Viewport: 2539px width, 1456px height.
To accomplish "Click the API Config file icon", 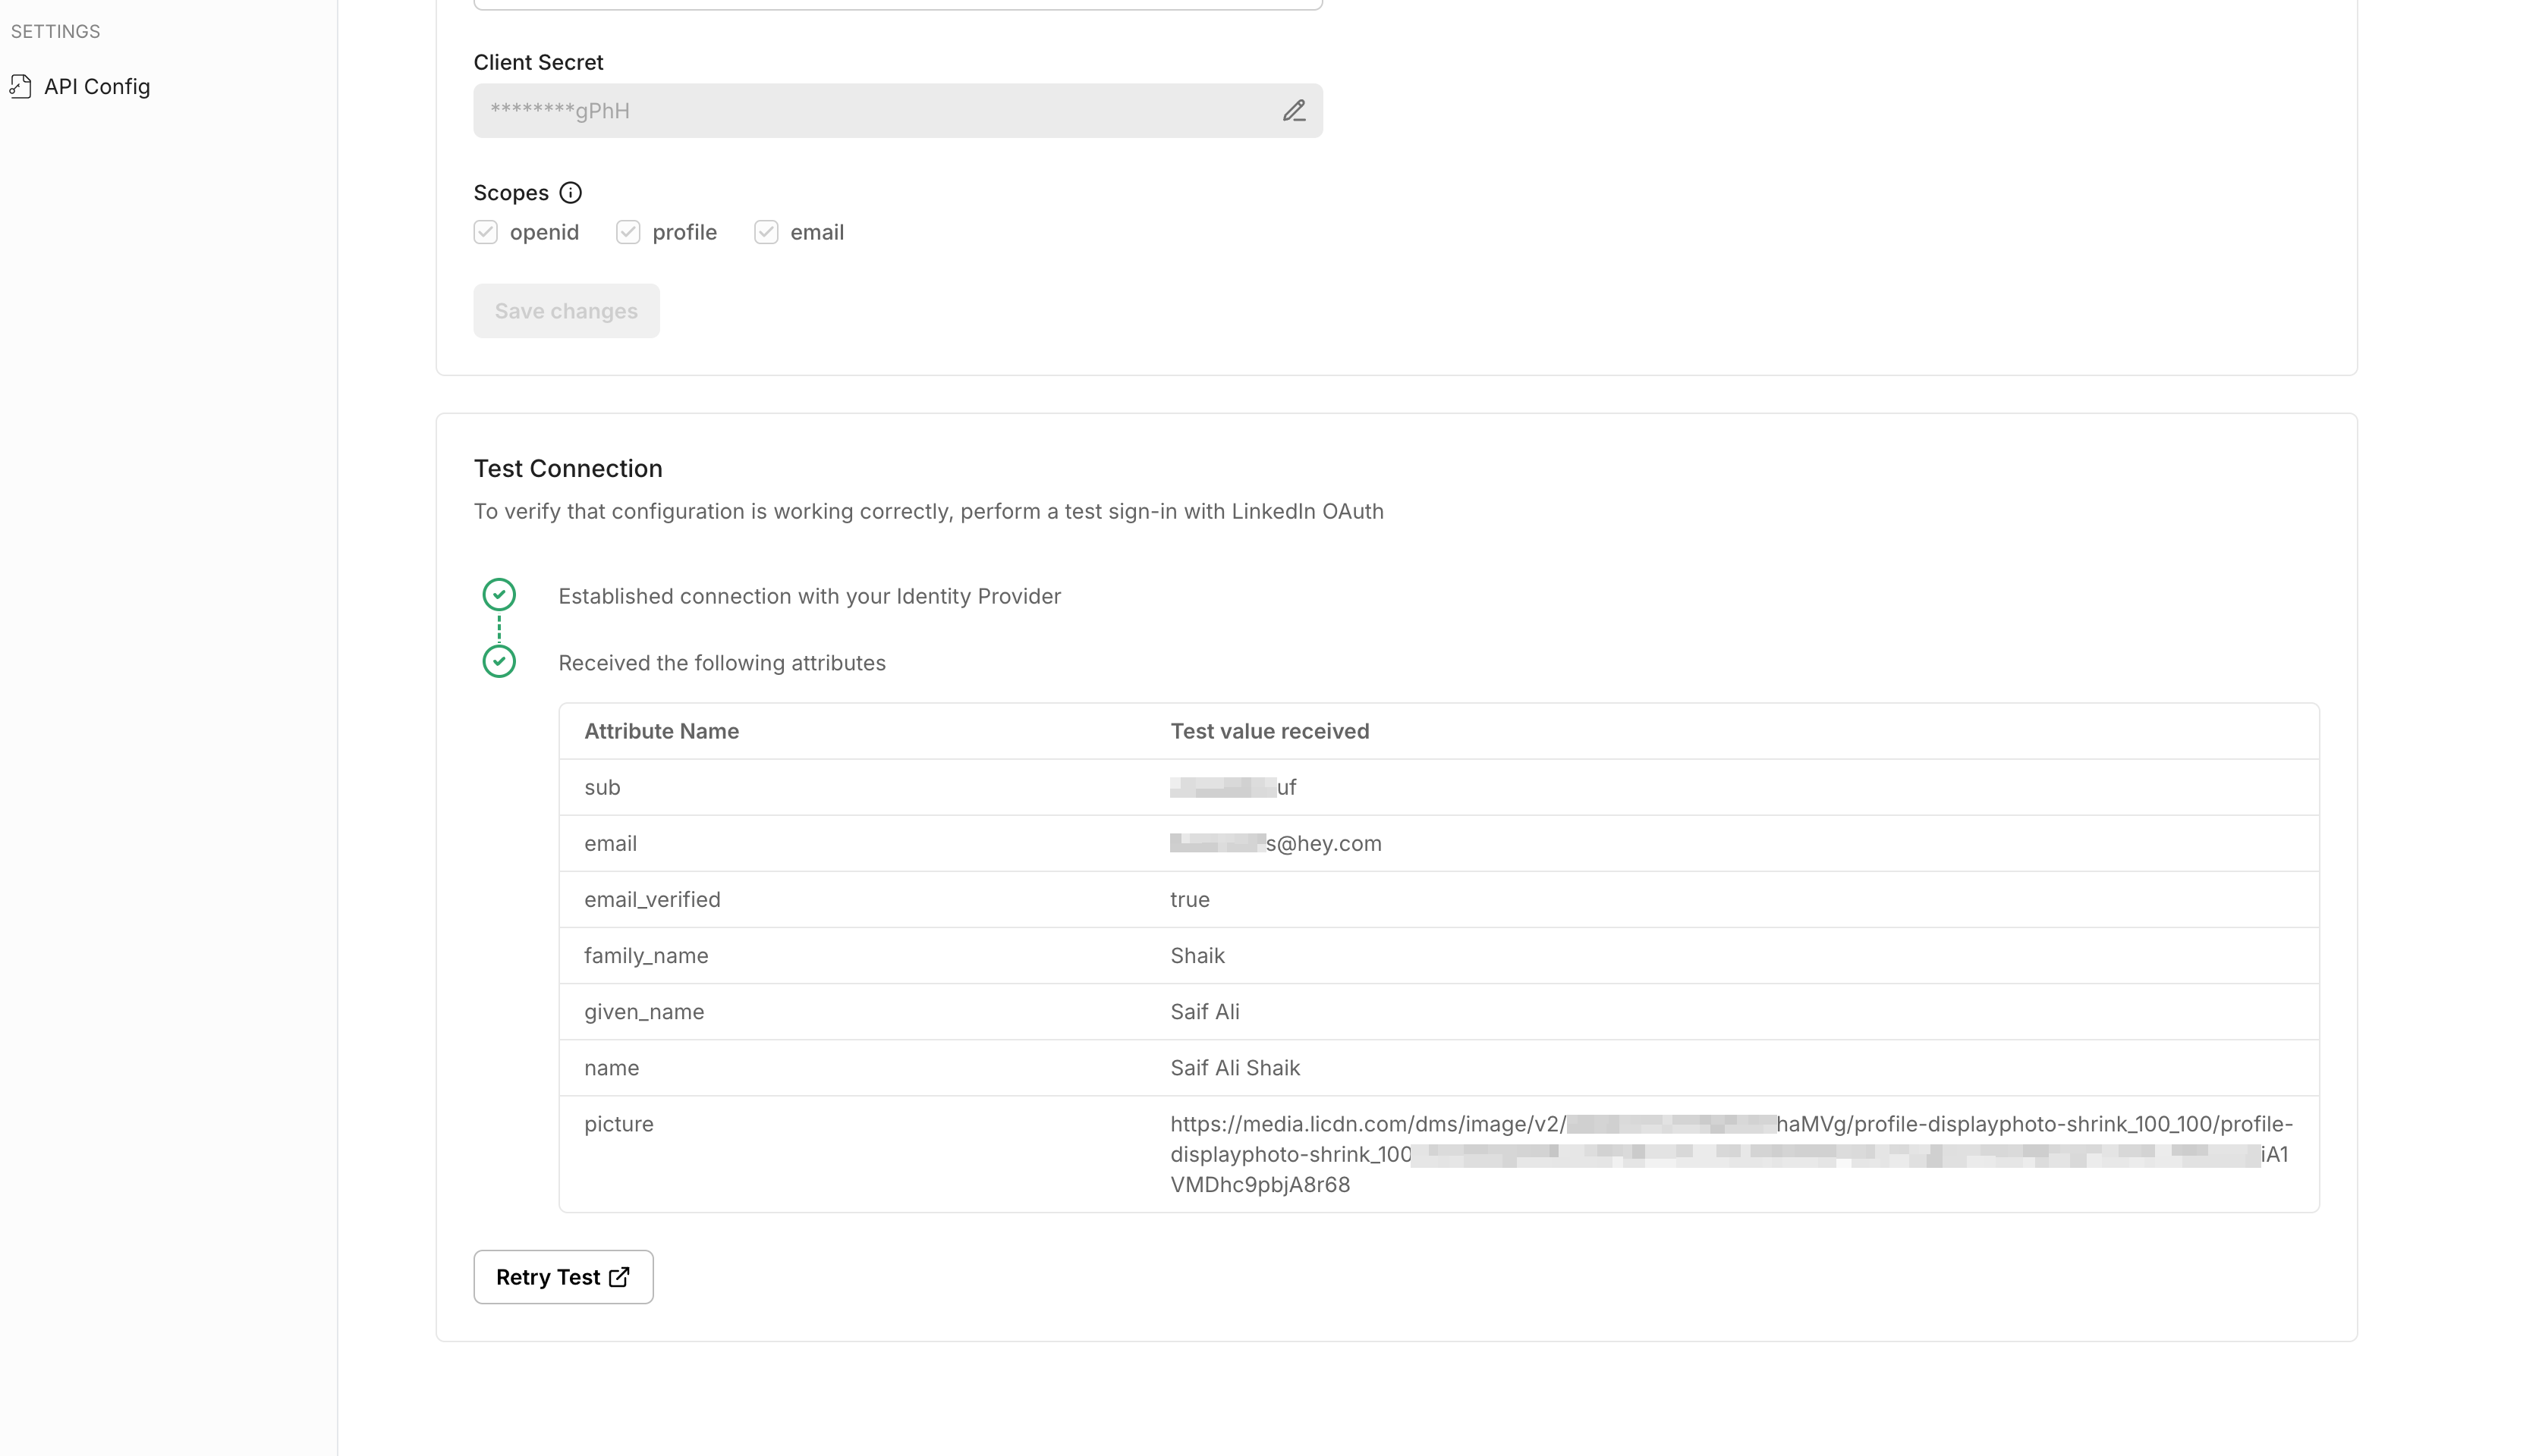I will [x=21, y=87].
